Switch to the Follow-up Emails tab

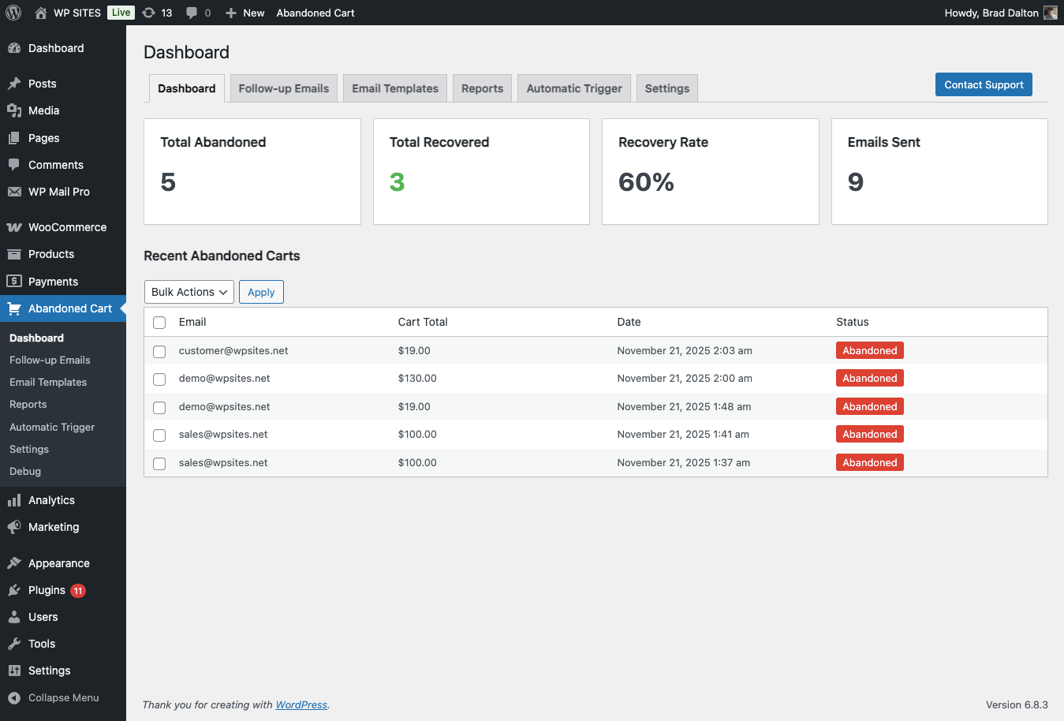[x=283, y=88]
